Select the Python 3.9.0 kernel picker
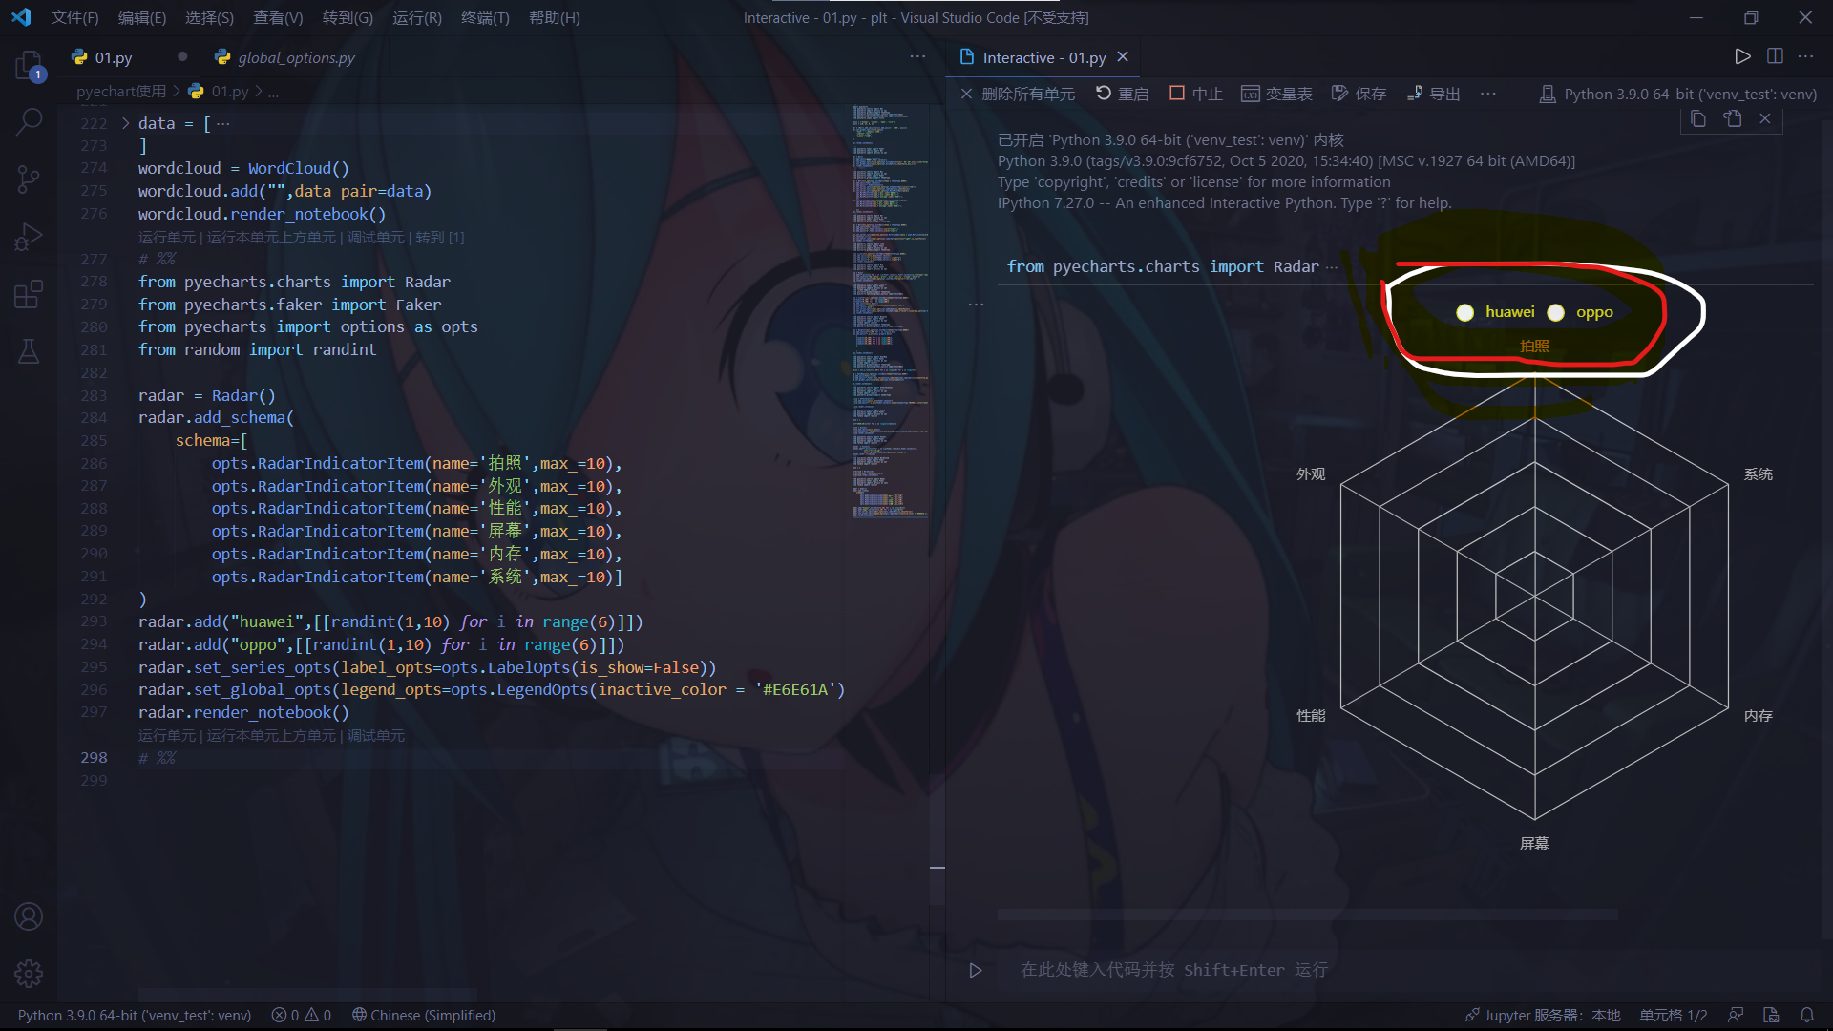 (x=1678, y=94)
